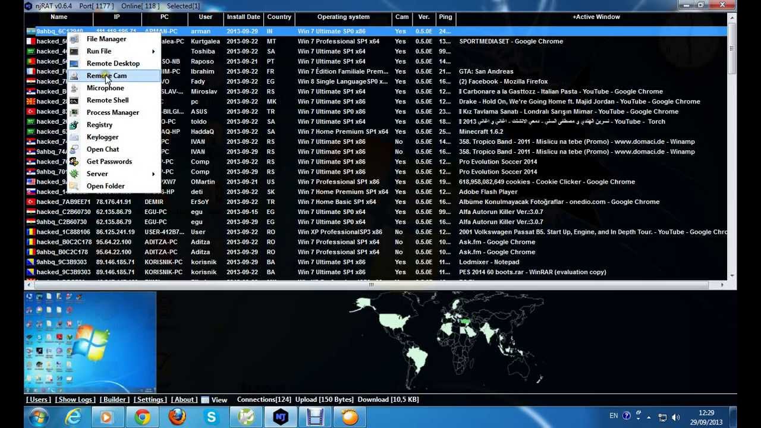Sort by the IP column header
Screen dimensions: 761x428
tap(117, 17)
